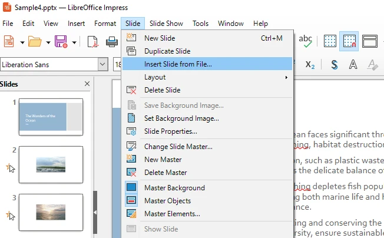Choose Delete Slide menu entry
The width and height of the screenshot is (384, 238).
click(207, 90)
